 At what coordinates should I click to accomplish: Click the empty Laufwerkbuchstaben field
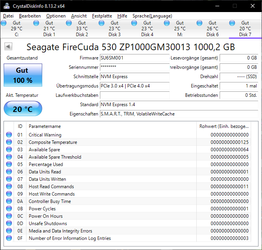point(134,95)
